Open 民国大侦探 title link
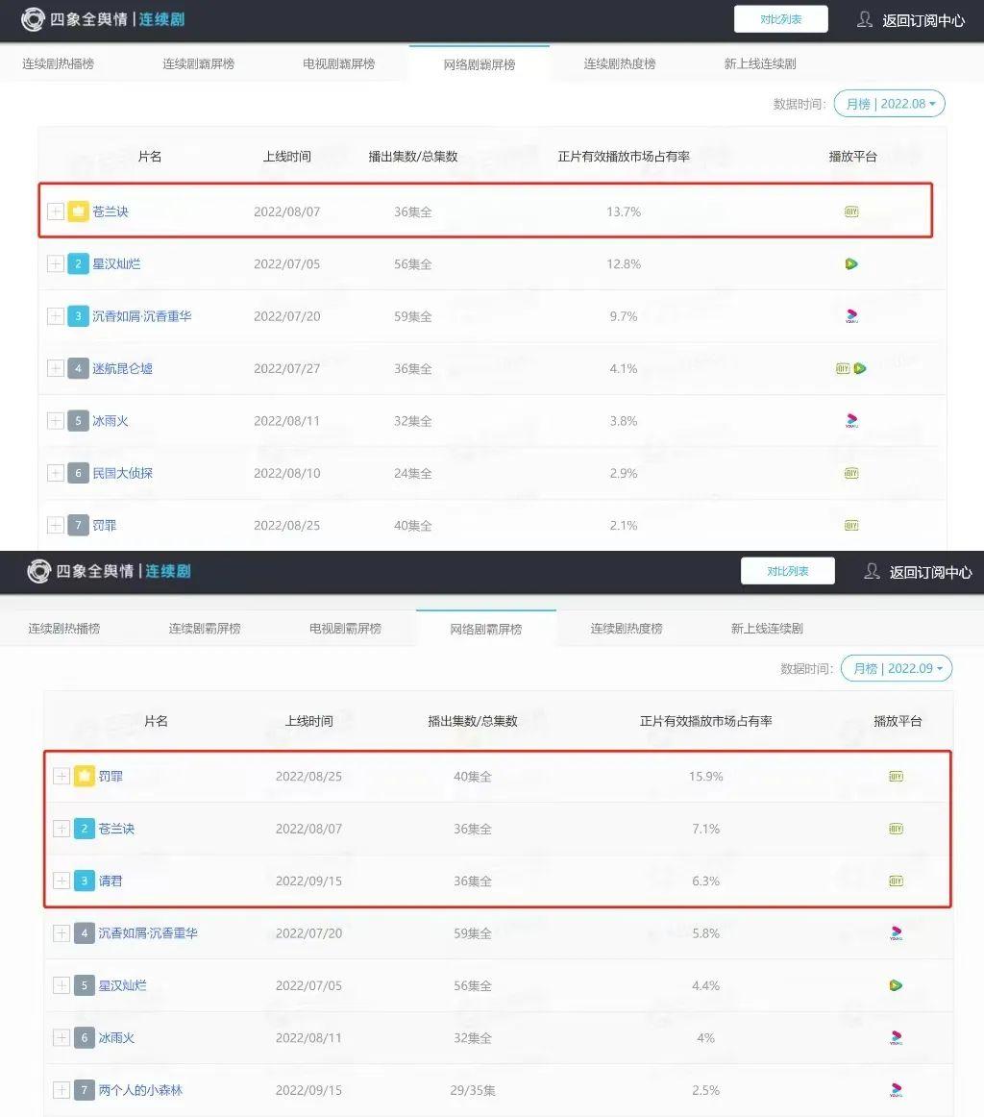The width and height of the screenshot is (984, 1117). click(122, 473)
